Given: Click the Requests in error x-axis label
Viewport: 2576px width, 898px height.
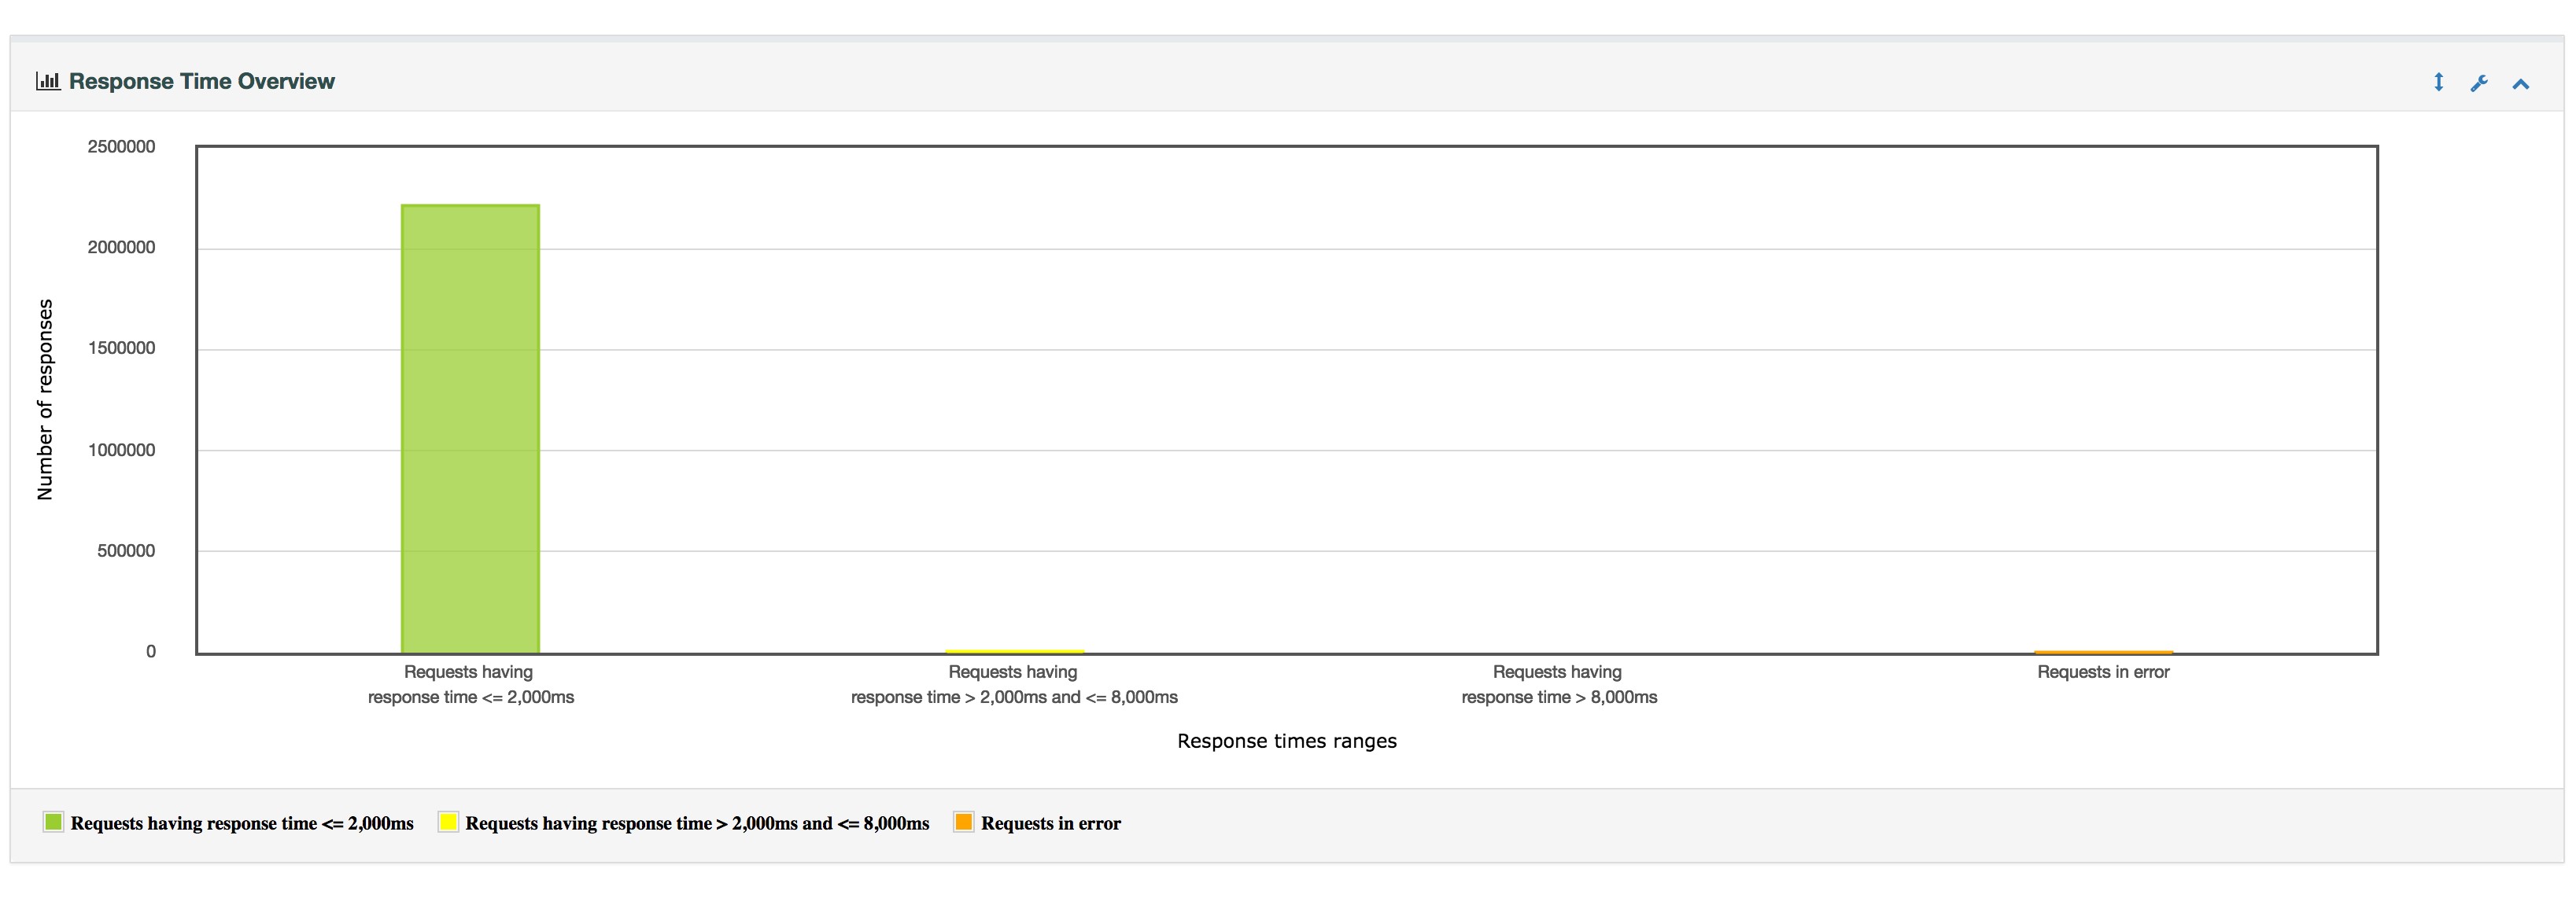Looking at the screenshot, I should [x=2103, y=672].
